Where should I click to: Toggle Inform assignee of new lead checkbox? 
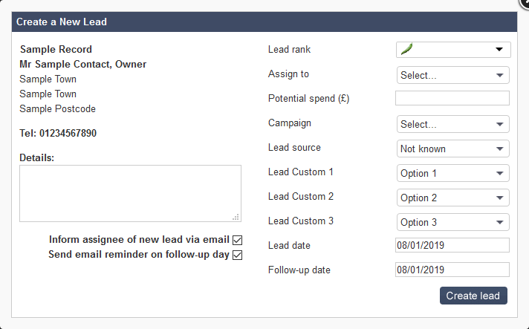click(238, 240)
